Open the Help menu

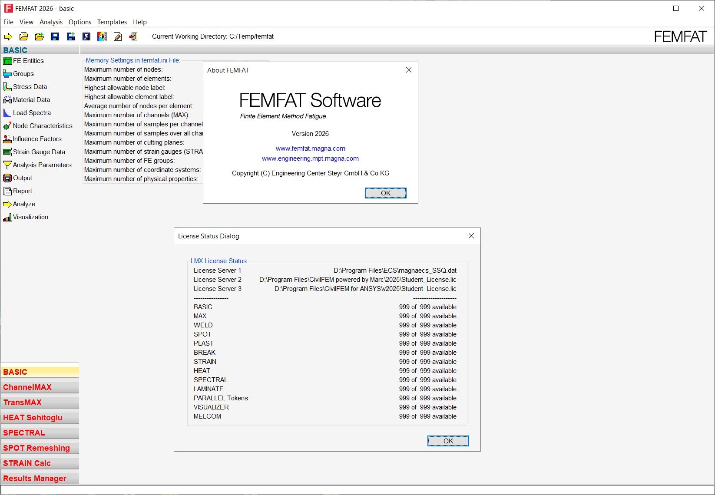[140, 22]
